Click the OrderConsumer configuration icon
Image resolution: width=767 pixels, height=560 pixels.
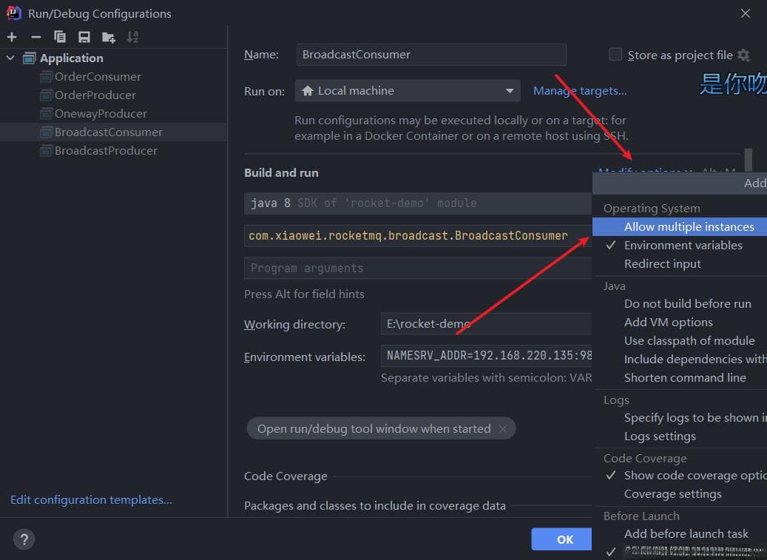pos(46,77)
